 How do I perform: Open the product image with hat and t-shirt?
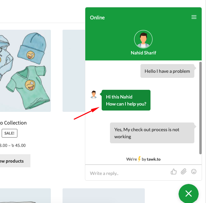[x=25, y=71]
